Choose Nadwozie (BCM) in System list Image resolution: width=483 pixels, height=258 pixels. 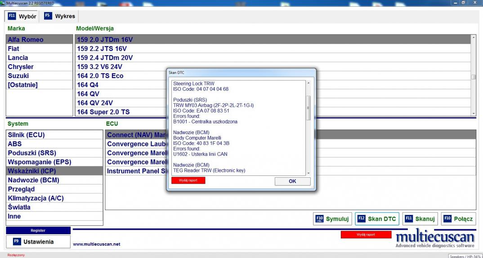[x=54, y=180]
